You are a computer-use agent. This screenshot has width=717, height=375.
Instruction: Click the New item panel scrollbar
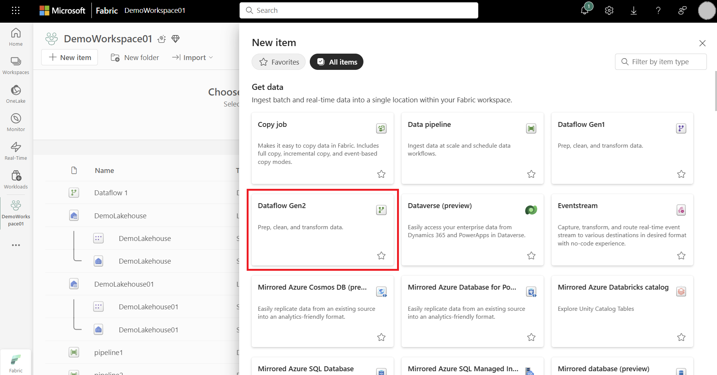click(715, 91)
